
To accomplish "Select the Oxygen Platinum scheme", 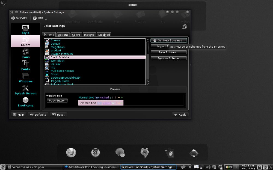I will [x=95, y=54].
